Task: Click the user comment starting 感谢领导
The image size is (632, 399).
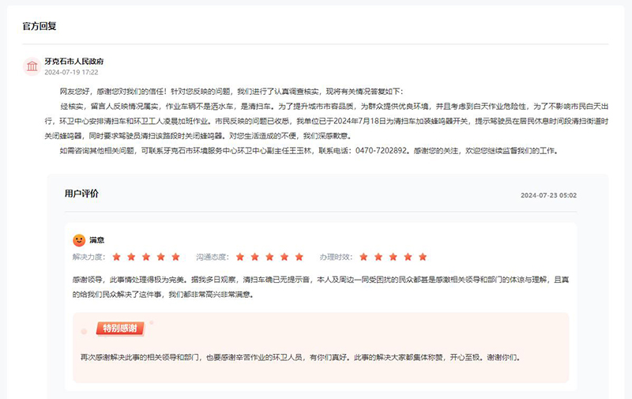Action: click(321, 280)
